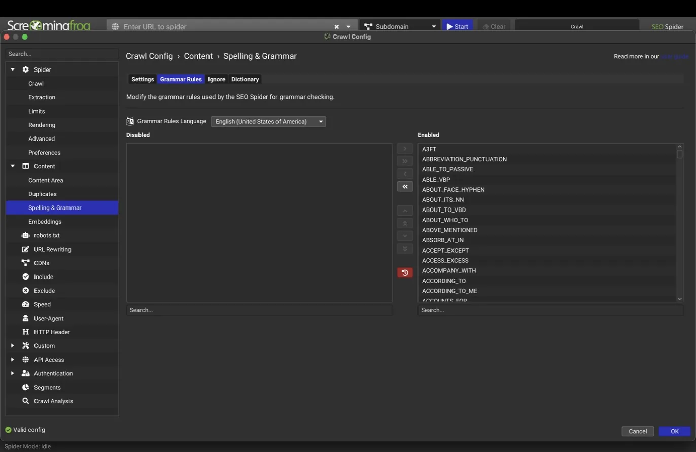Open the Limits settings
Viewport: 696px width, 452px height.
click(37, 111)
